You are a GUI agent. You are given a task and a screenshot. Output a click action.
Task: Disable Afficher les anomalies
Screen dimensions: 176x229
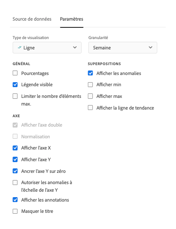(x=90, y=73)
